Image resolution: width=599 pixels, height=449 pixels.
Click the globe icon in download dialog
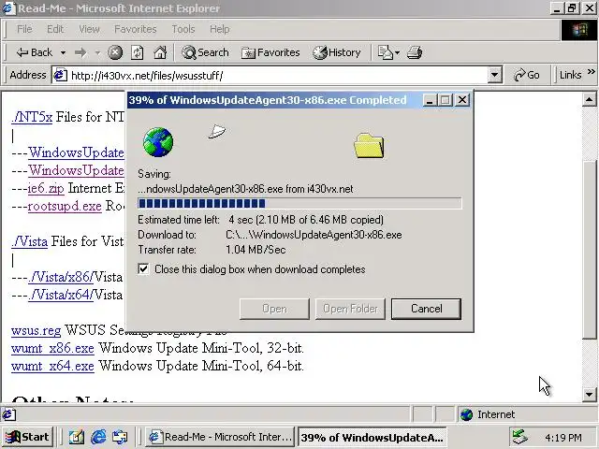(x=158, y=142)
